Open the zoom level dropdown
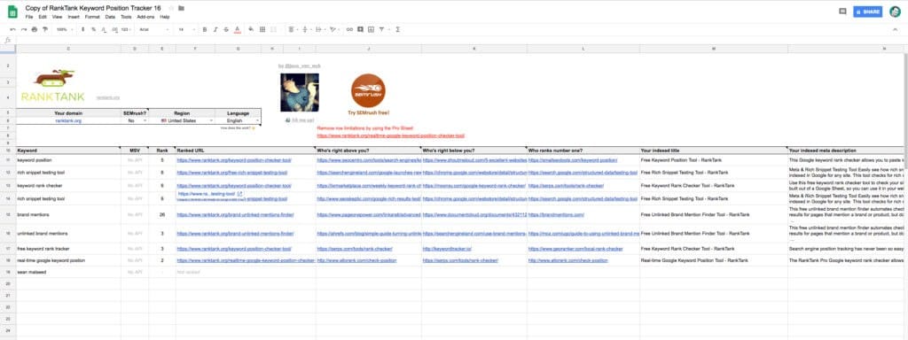 (64, 29)
